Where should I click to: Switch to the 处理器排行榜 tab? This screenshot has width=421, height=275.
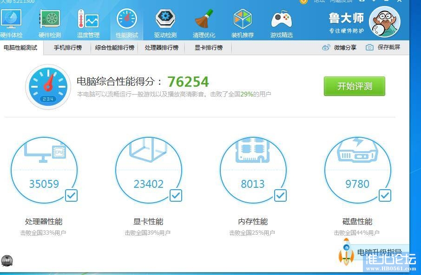(162, 48)
